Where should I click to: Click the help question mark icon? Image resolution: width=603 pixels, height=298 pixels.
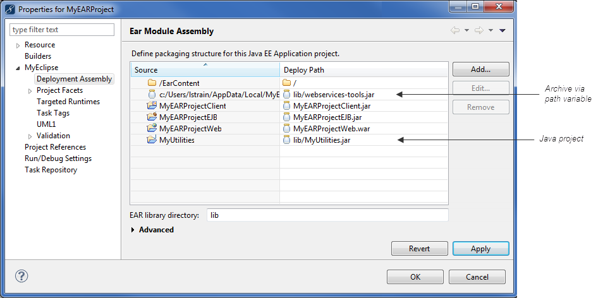pos(21,276)
